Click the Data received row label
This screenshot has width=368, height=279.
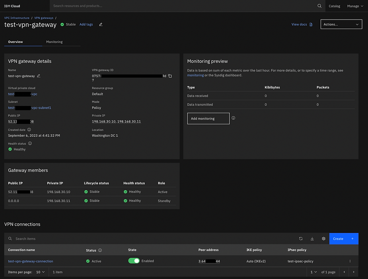(x=197, y=96)
